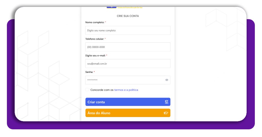The image size is (262, 137).
Task: Click the blue logo emblem at top
Action: click(111, 7)
